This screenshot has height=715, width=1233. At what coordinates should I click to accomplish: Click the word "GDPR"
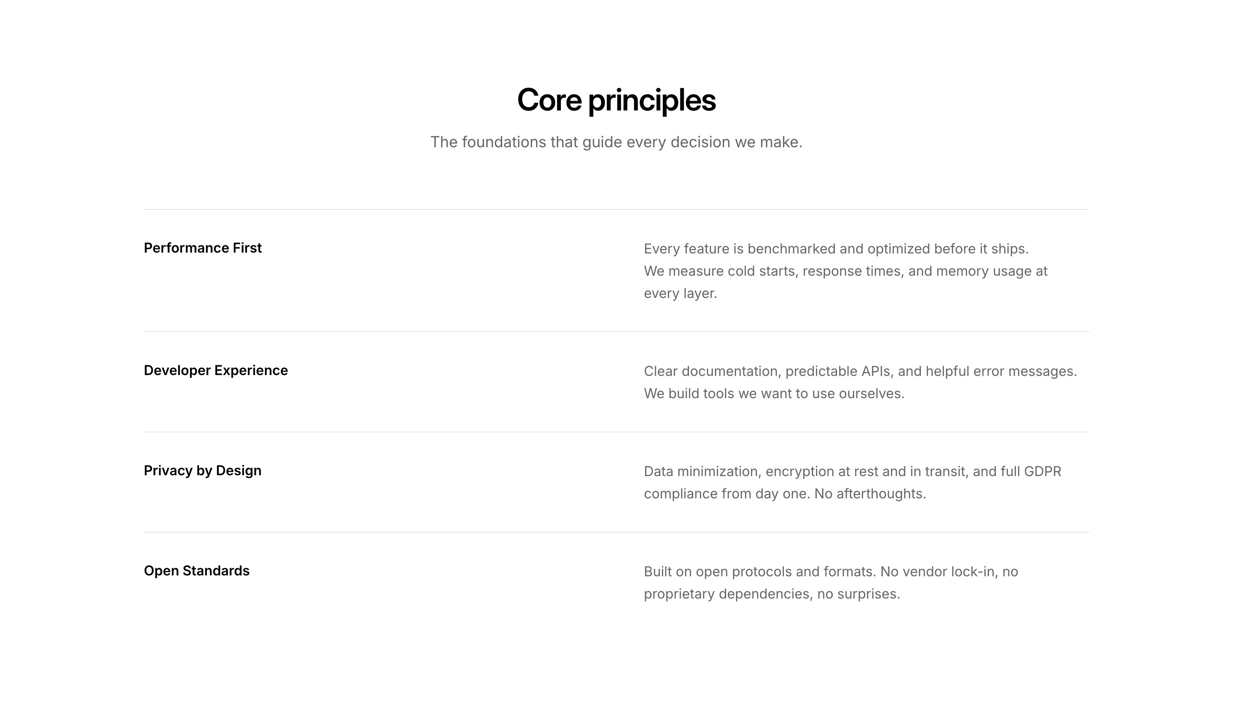pos(1042,472)
